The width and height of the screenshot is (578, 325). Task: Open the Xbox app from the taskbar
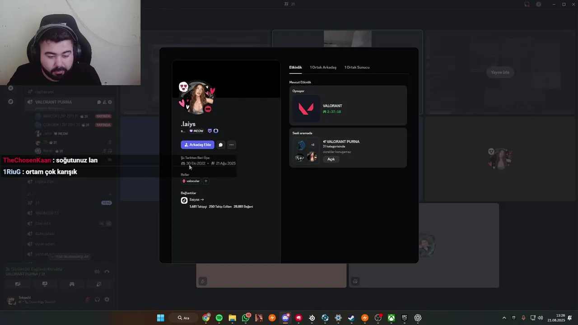pos(391,318)
